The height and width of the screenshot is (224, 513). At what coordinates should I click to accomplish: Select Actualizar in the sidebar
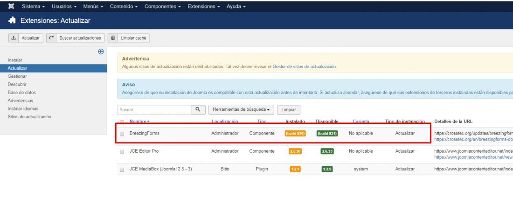pyautogui.click(x=53, y=68)
